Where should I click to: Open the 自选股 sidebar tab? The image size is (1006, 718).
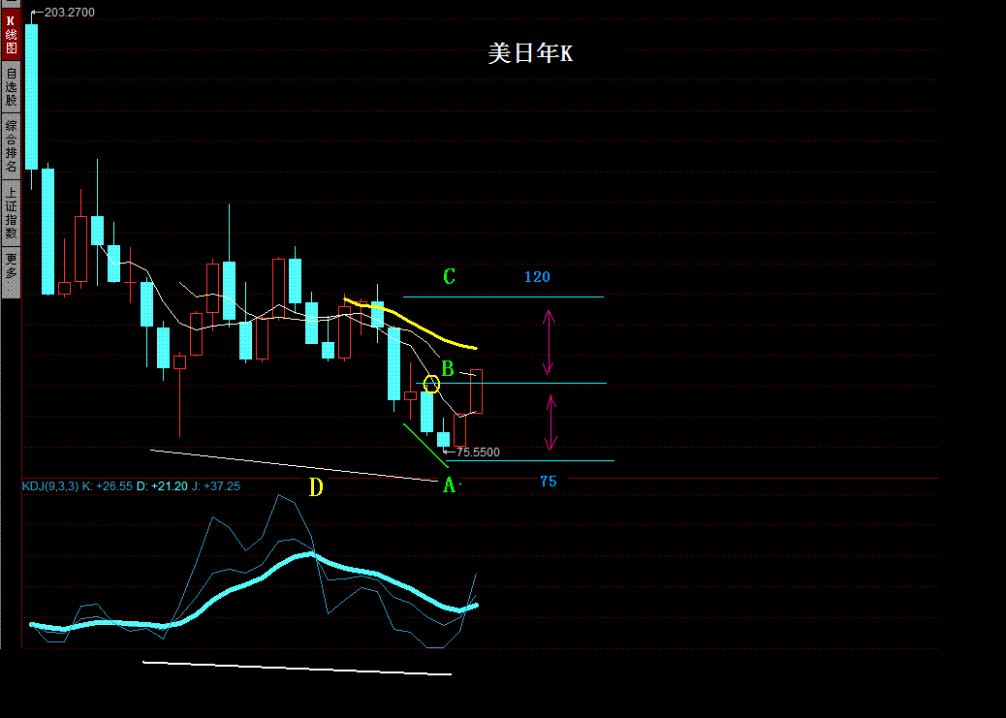pyautogui.click(x=11, y=87)
